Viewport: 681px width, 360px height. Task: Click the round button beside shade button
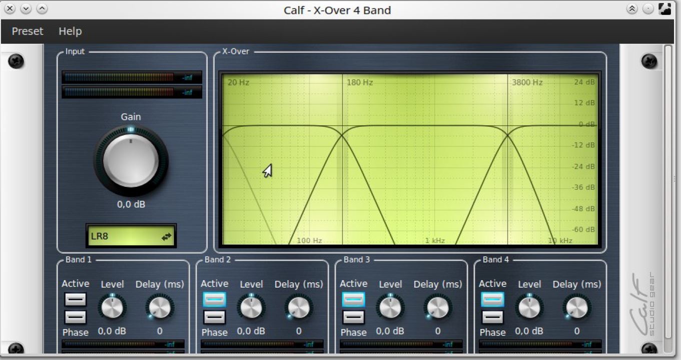[x=648, y=9]
